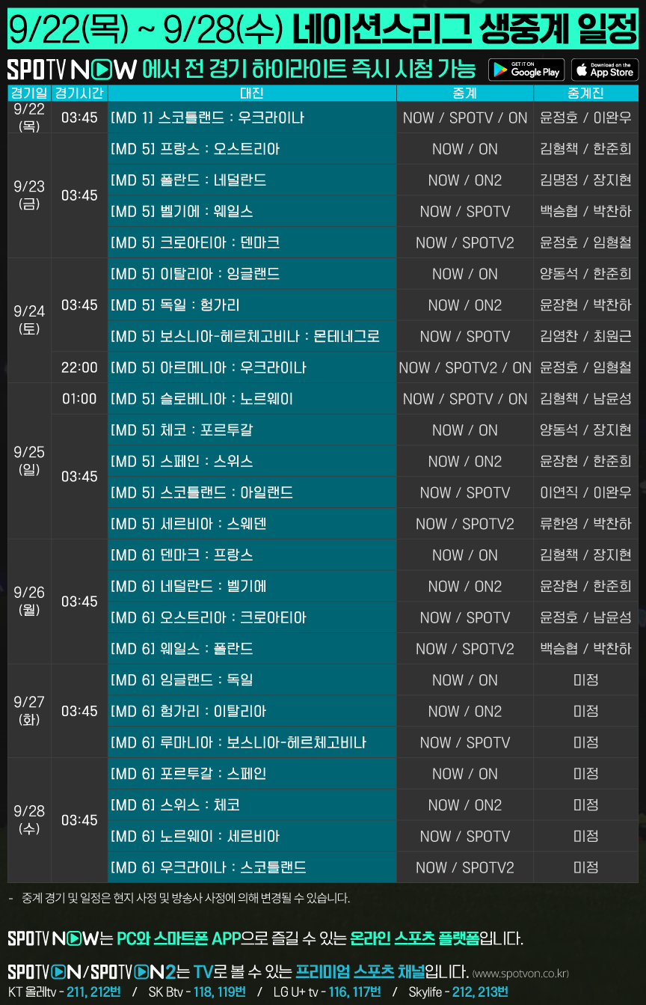Select the 스코틀랜드 : 아일랜드 match row
This screenshot has height=1005, width=646.
pyautogui.click(x=252, y=492)
